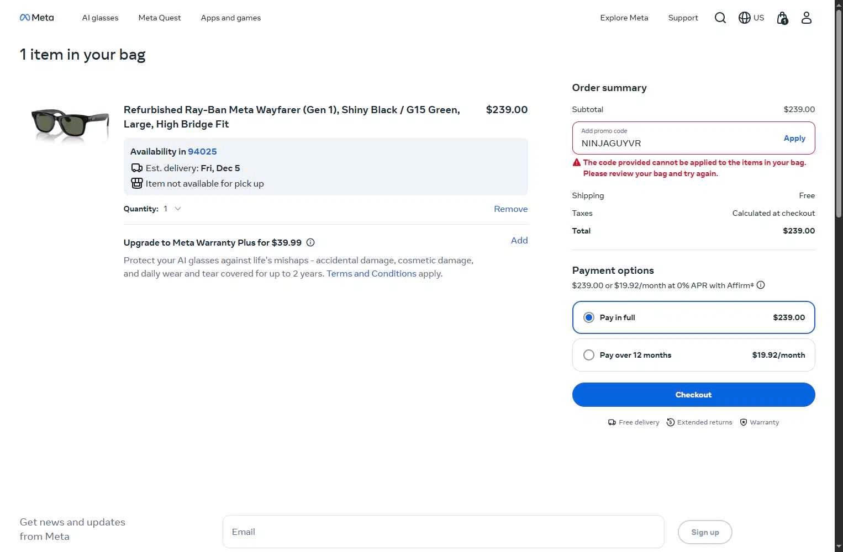Screen dimensions: 843x552
Task: Click the Subtotal $239.00 value
Action: (x=799, y=109)
